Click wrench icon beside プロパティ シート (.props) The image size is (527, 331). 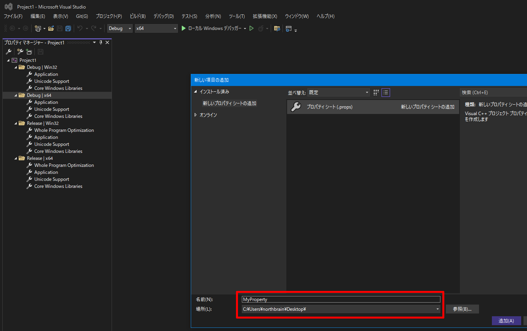pyautogui.click(x=296, y=107)
